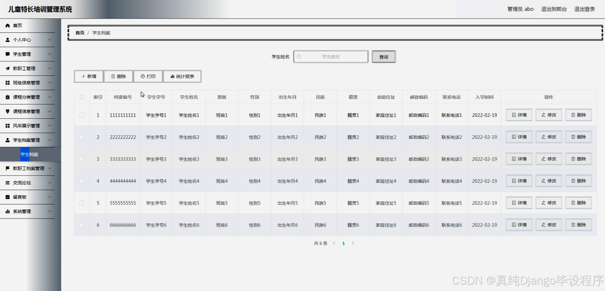The width and height of the screenshot is (605, 291).
Task: Expand the 学生管理 chevron
Action: pyautogui.click(x=50, y=54)
